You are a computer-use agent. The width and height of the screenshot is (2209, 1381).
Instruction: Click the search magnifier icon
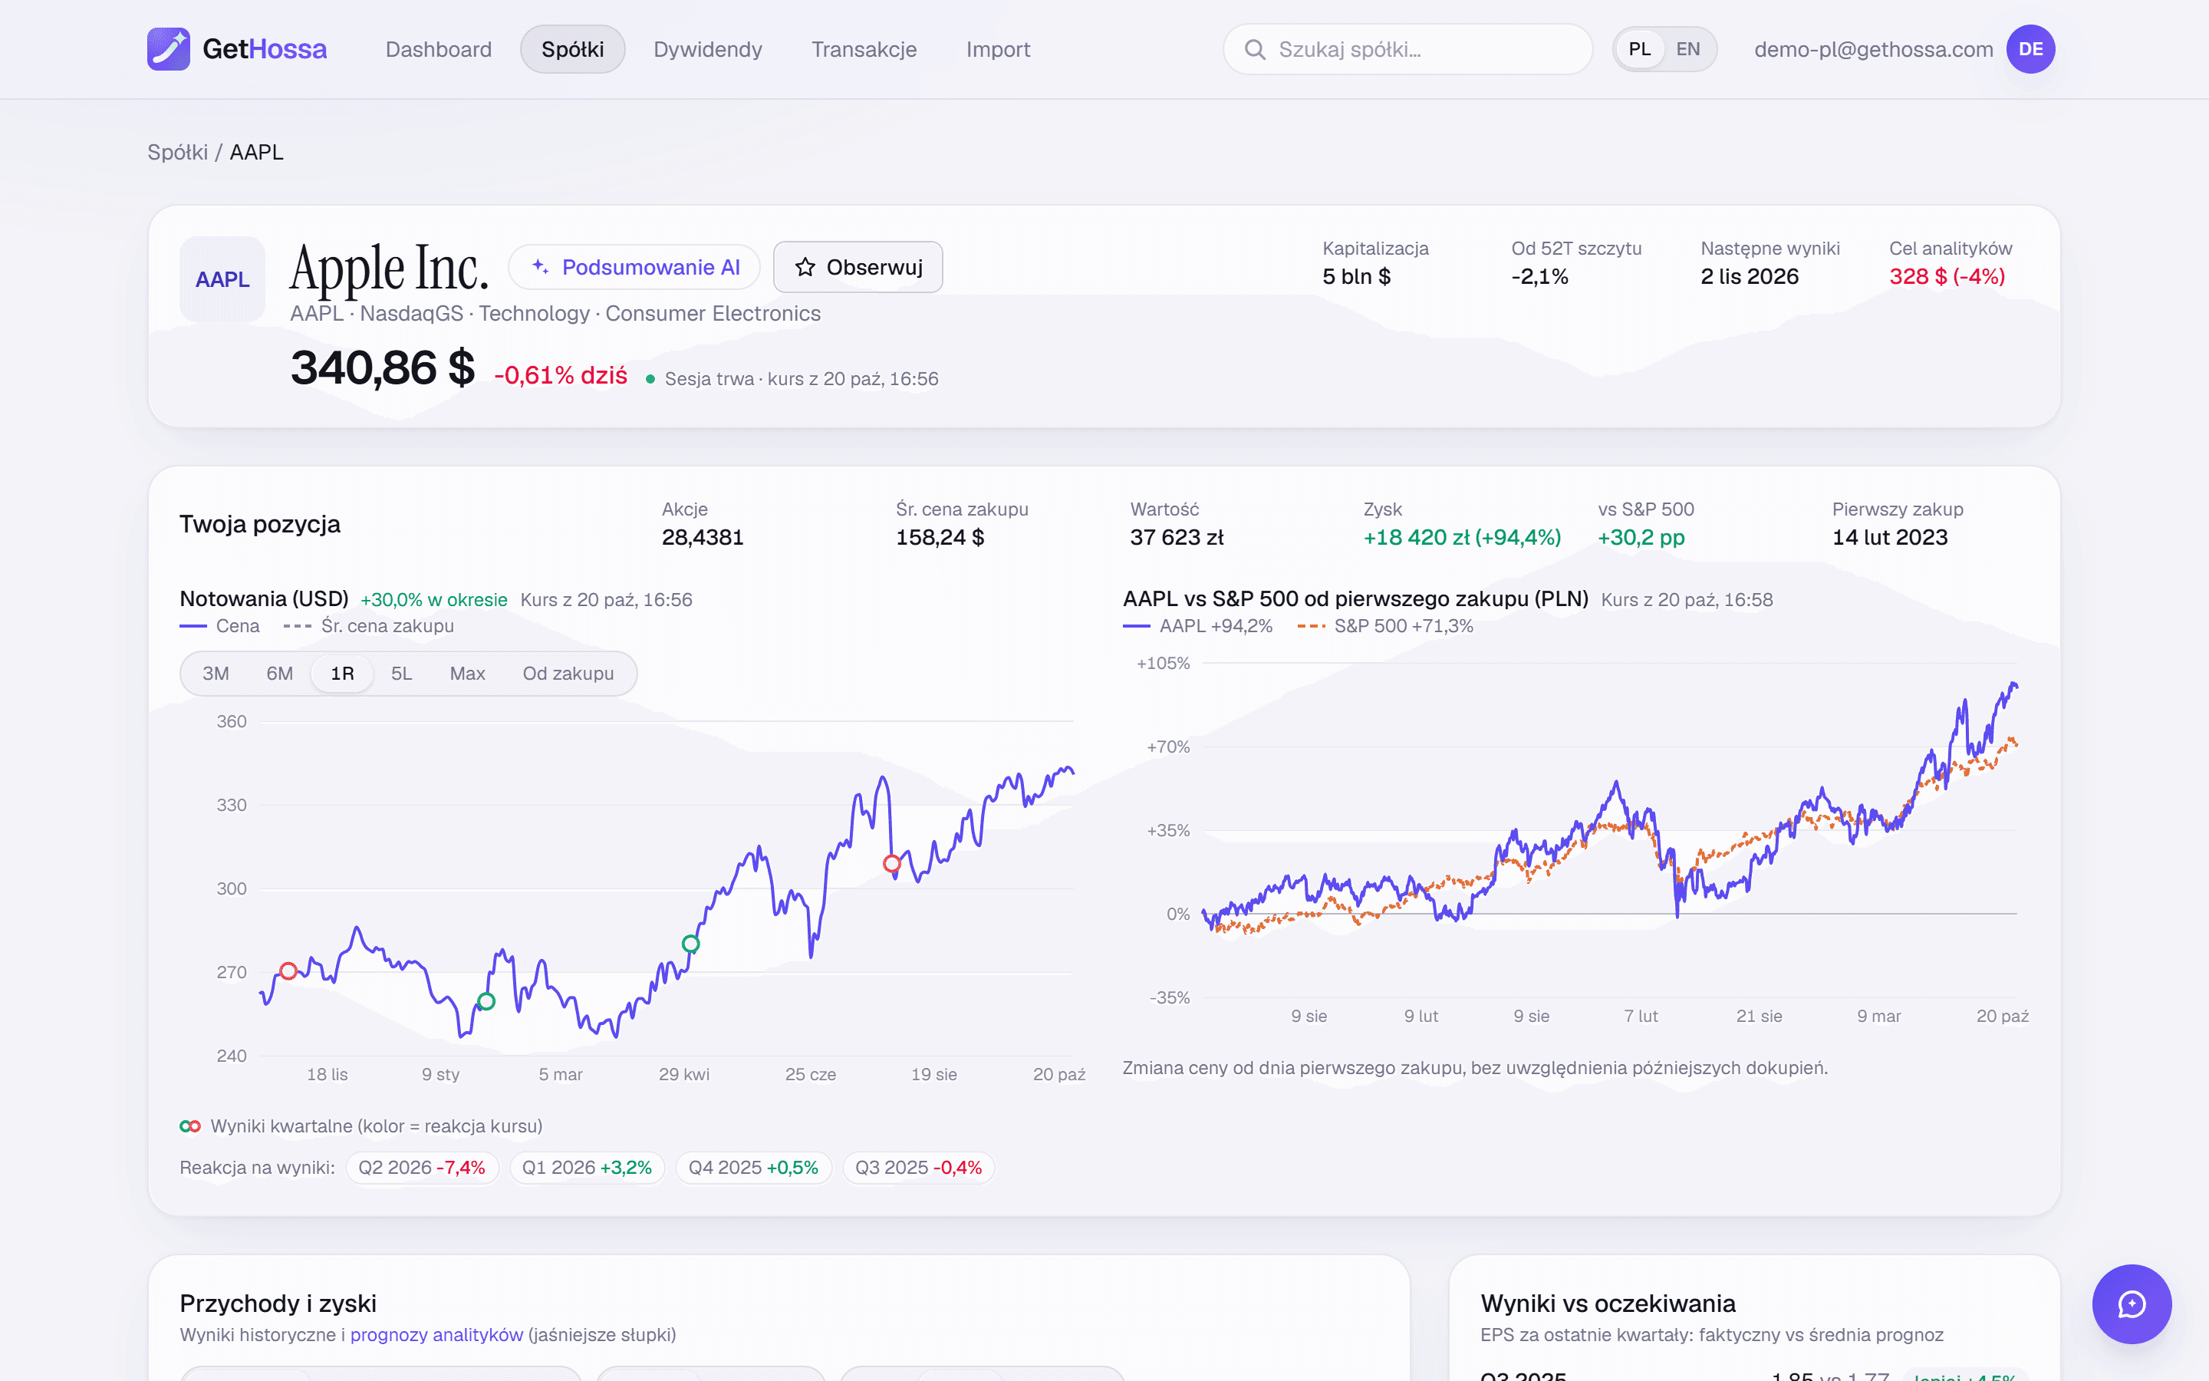1255,49
